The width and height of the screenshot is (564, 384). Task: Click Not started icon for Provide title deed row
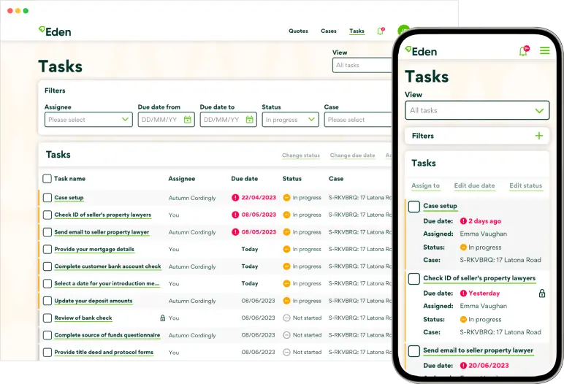(x=286, y=352)
